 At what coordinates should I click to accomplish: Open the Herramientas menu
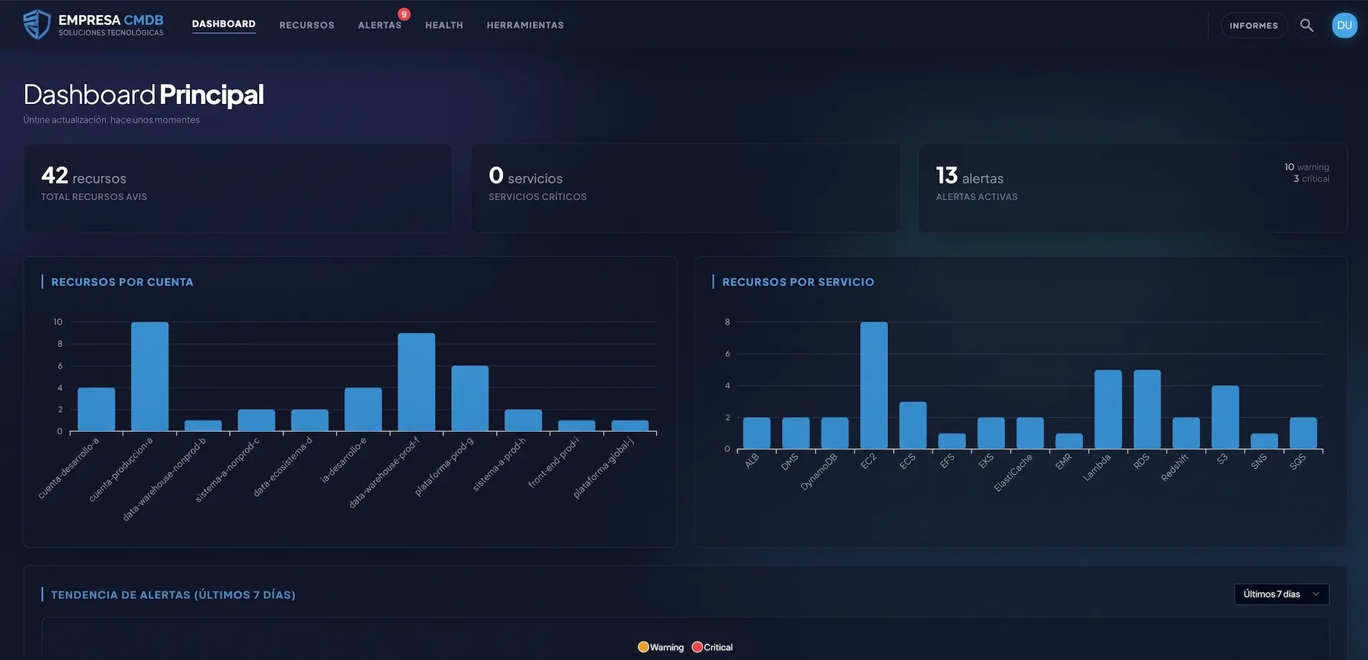point(525,25)
